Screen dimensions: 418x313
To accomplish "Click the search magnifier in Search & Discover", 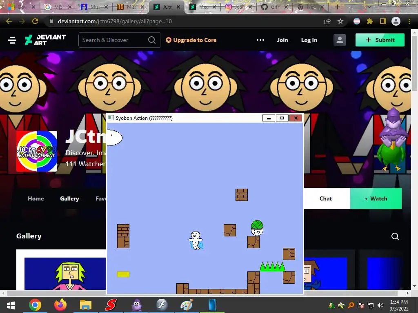I will coord(152,40).
